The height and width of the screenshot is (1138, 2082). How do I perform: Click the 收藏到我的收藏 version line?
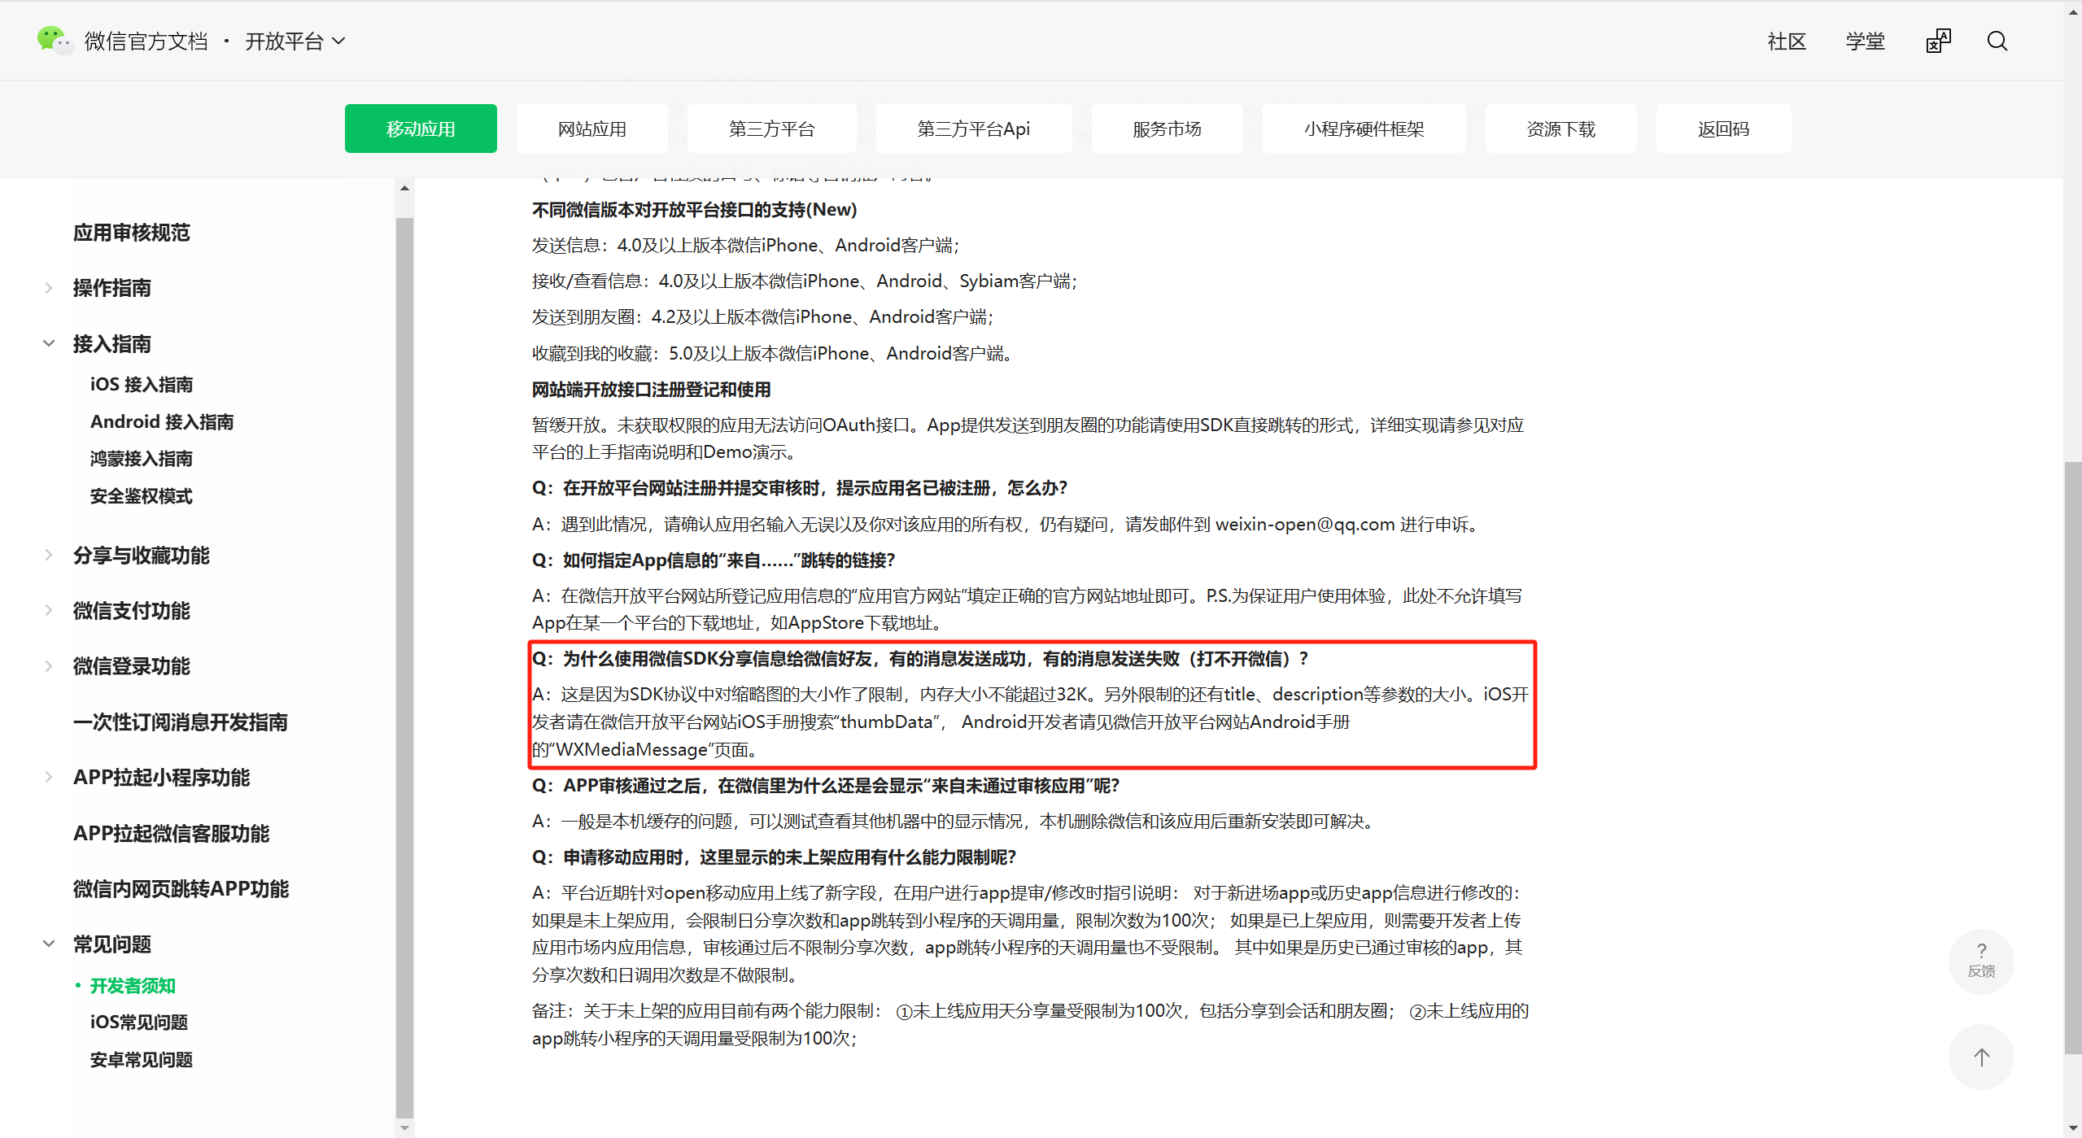click(771, 353)
